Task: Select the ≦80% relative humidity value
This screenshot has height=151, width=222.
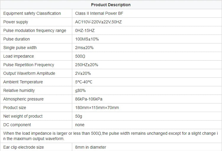Action: coord(81,90)
